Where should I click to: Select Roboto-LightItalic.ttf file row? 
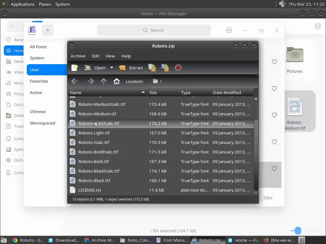click(x=161, y=124)
